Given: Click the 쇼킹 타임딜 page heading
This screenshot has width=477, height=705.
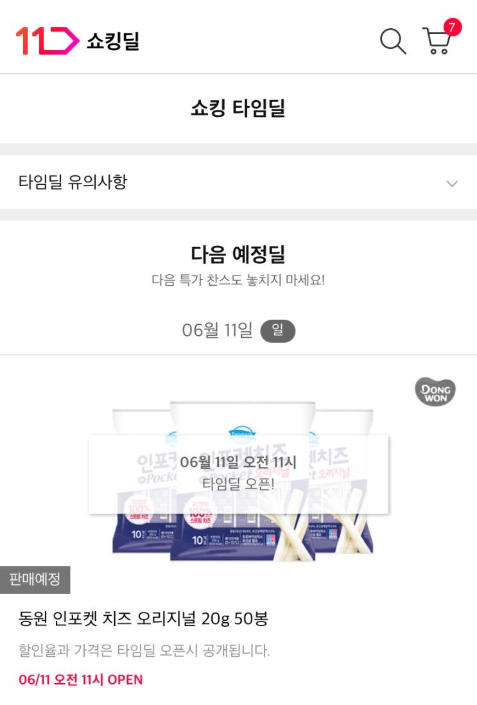Looking at the screenshot, I should 238,108.
